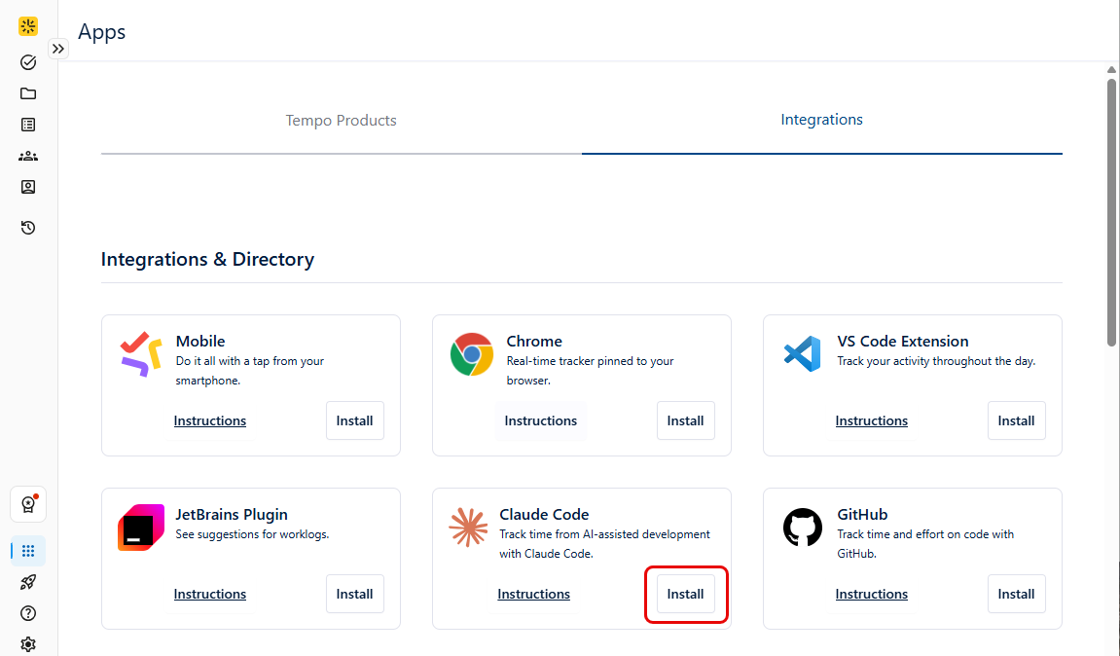
Task: Click the Claude Code starburst icon
Action: [x=468, y=528]
